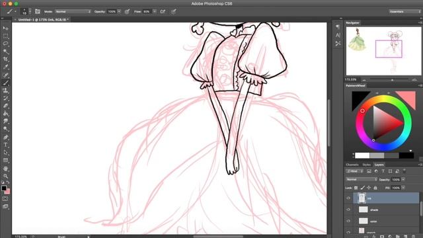423x238 pixels.
Task: Filter layers by smart objects
Action: [397, 171]
